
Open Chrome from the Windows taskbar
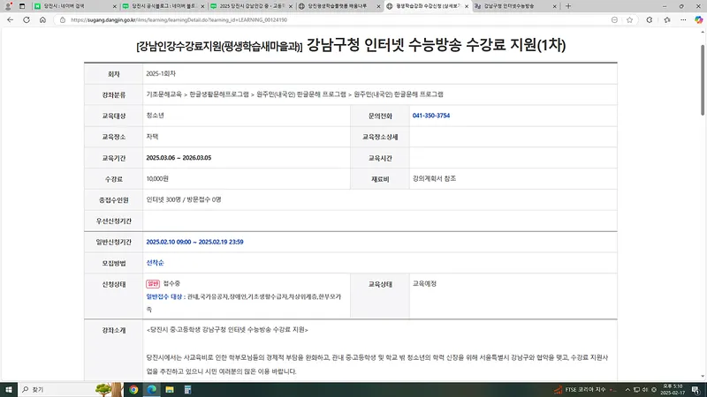(x=133, y=389)
